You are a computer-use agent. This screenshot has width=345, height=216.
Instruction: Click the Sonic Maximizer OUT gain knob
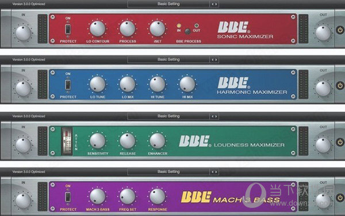[x=323, y=33]
